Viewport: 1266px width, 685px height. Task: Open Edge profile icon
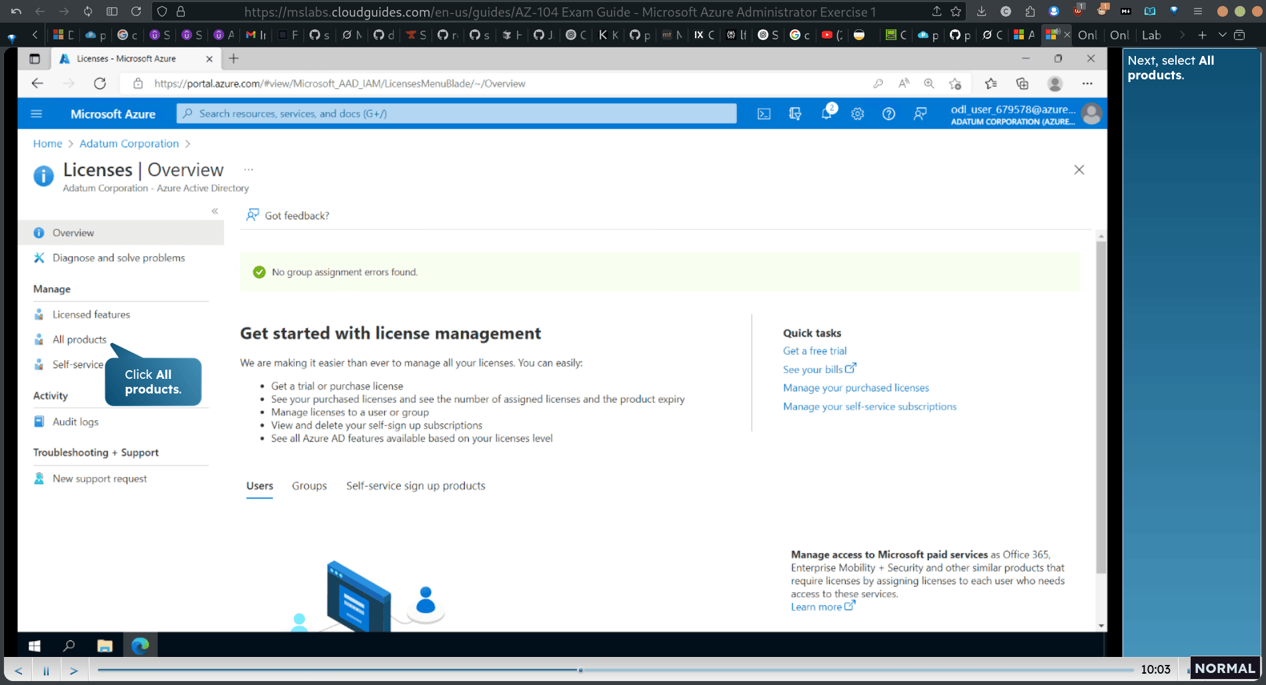click(1055, 83)
